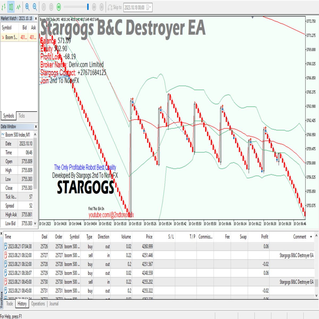Close the Data Window panel
The width and height of the screenshot is (319, 319).
[36, 127]
